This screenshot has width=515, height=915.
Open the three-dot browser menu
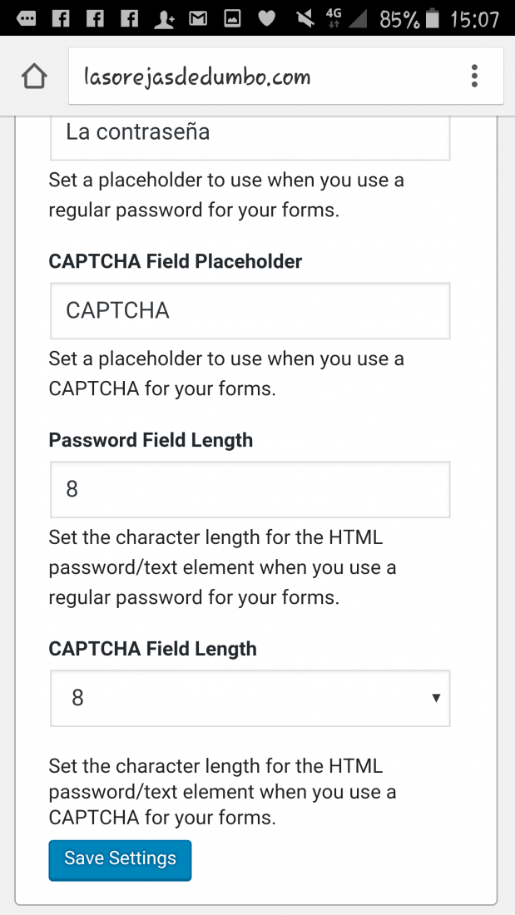[x=474, y=77]
